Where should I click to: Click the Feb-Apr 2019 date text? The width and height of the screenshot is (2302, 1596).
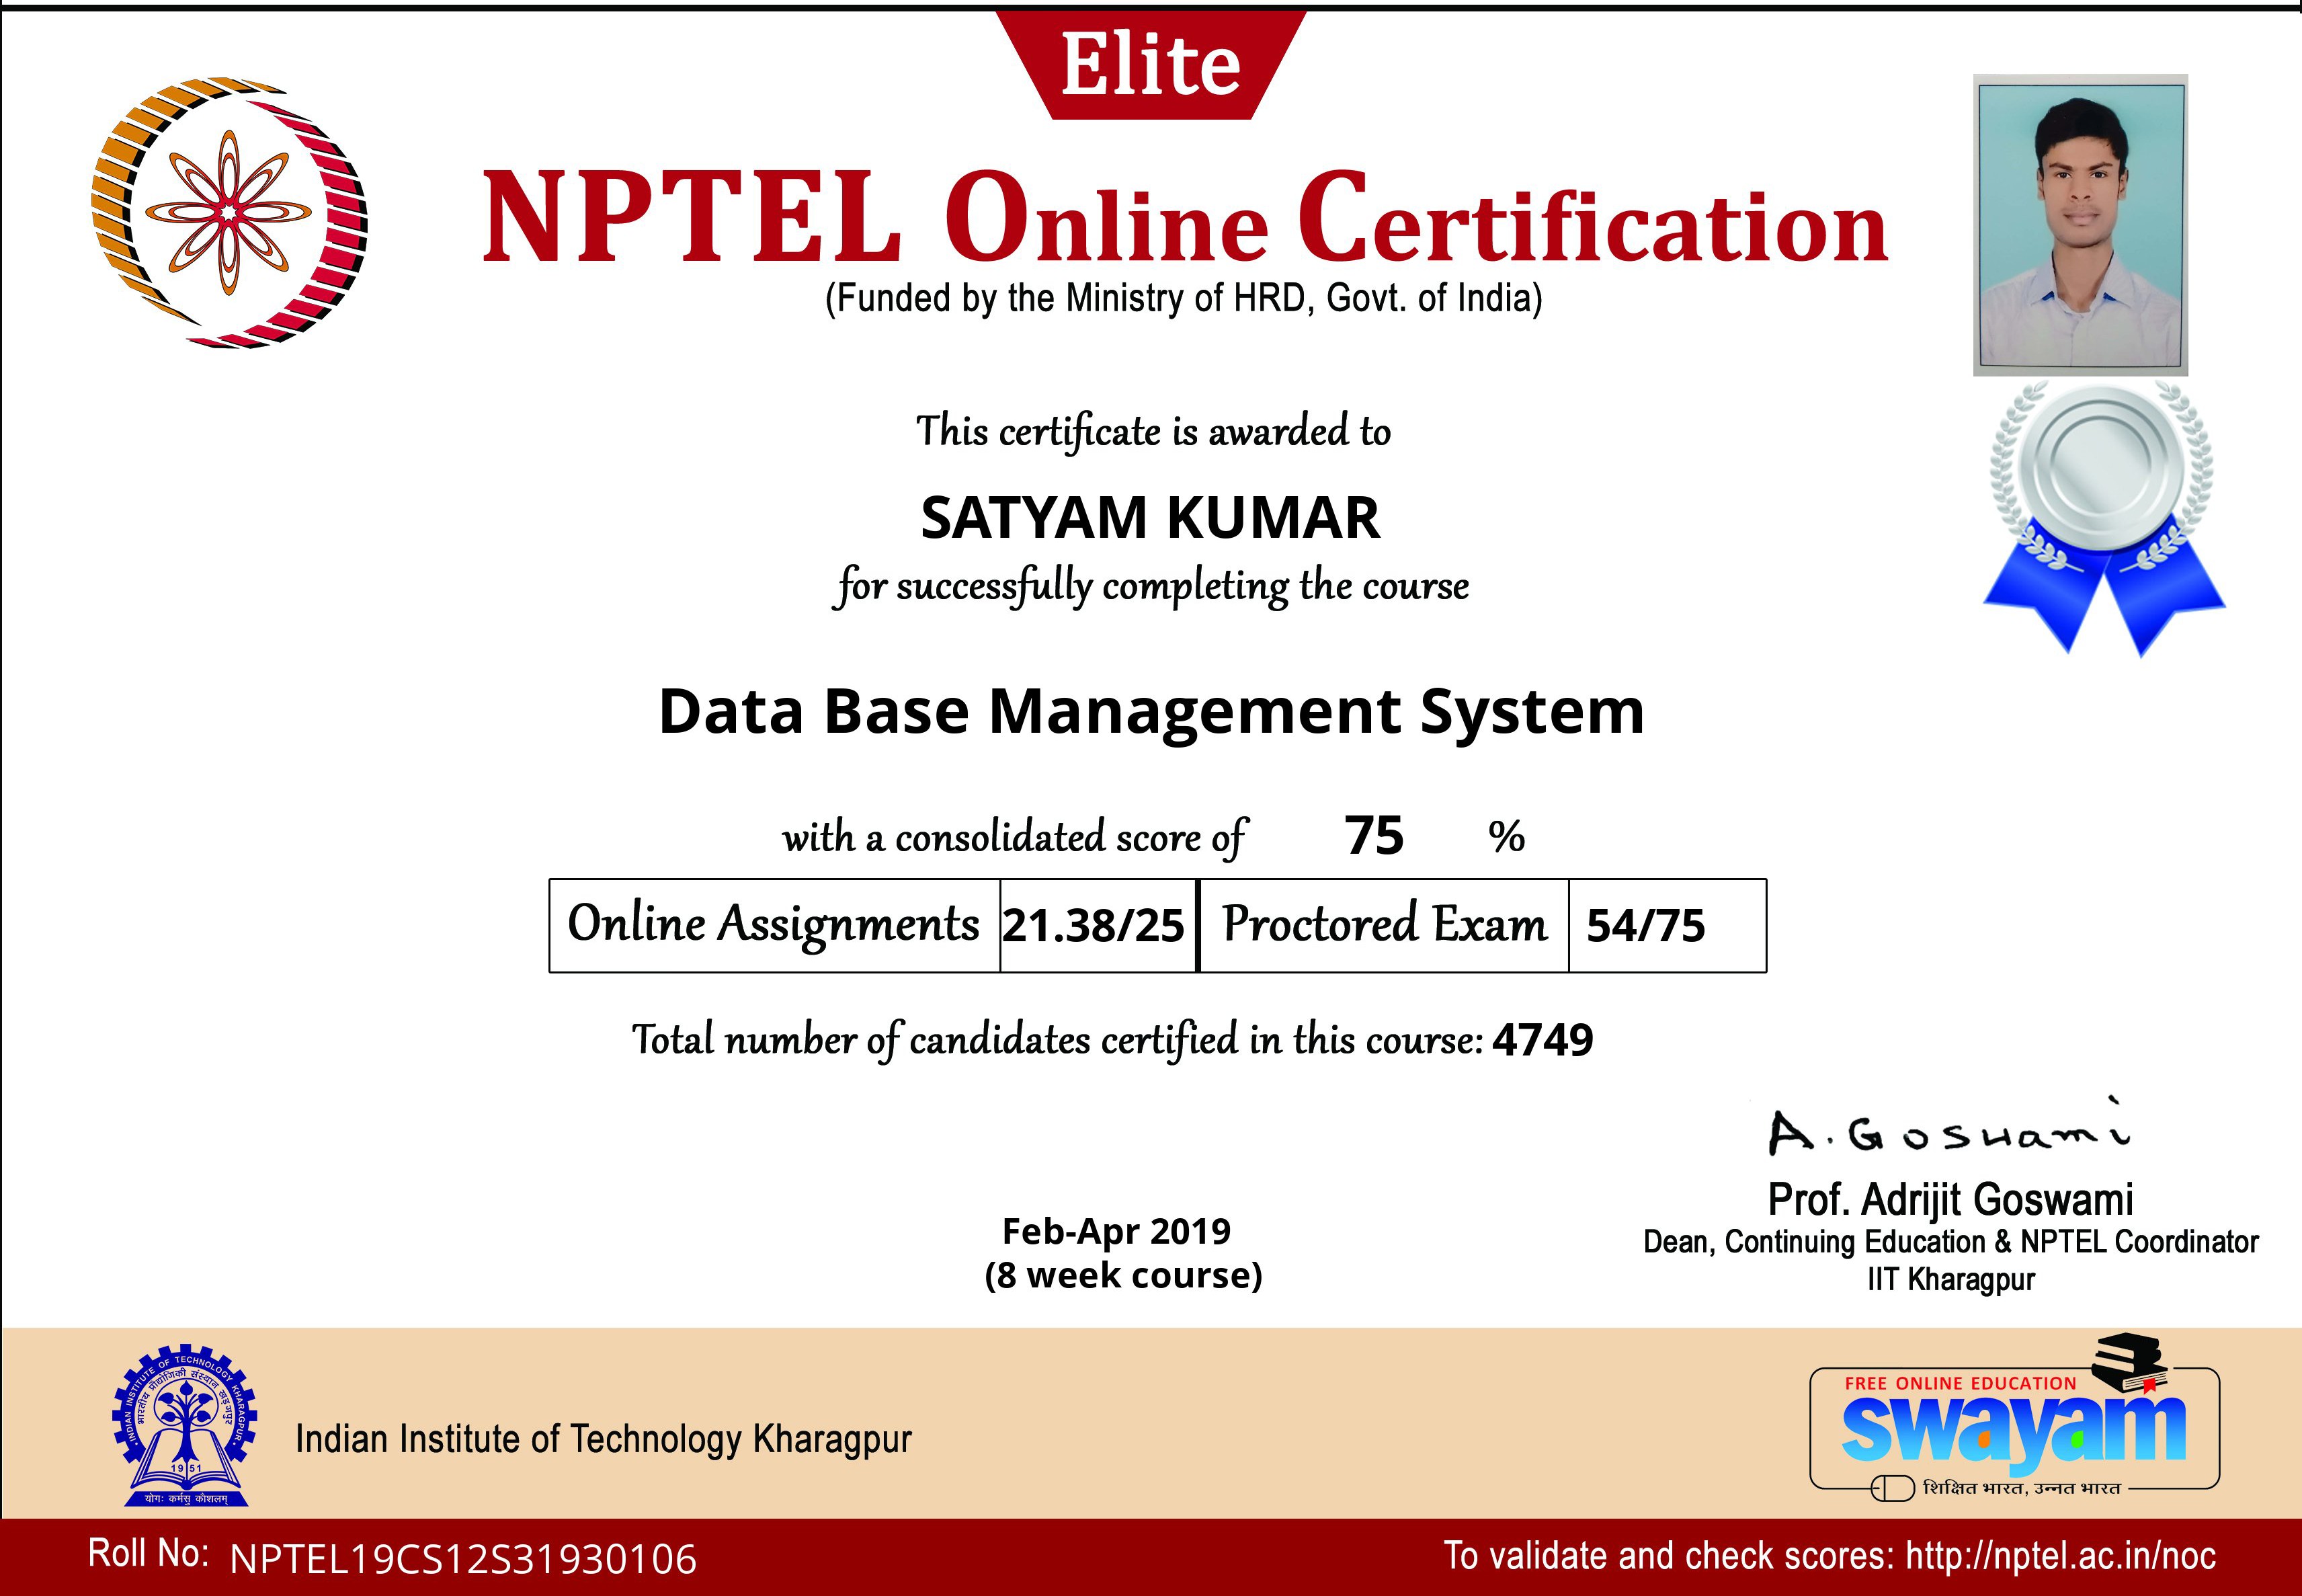tap(1116, 1231)
